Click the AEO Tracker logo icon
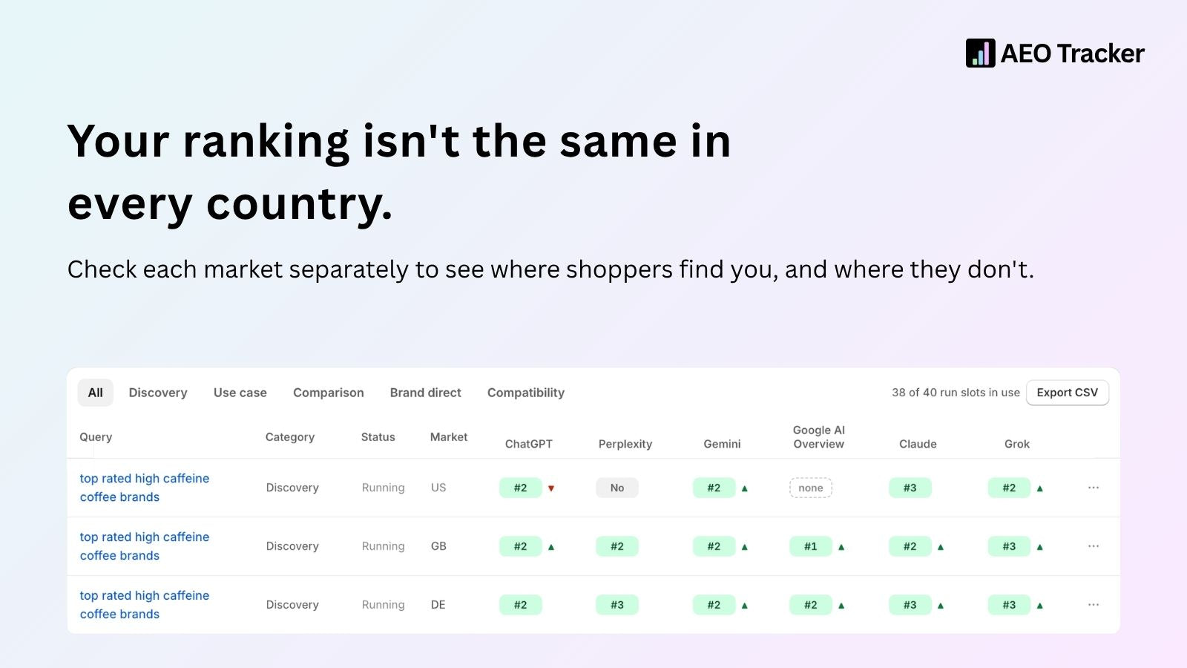Viewport: 1187px width, 668px height. pyautogui.click(x=980, y=53)
